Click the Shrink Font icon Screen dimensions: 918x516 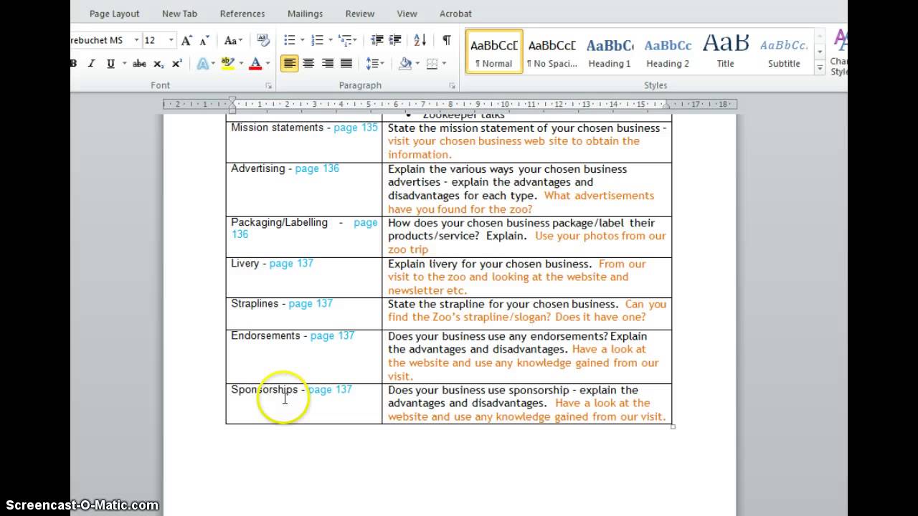pyautogui.click(x=204, y=40)
